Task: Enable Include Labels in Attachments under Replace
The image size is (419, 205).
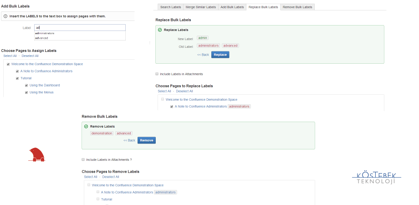Action: [x=157, y=74]
